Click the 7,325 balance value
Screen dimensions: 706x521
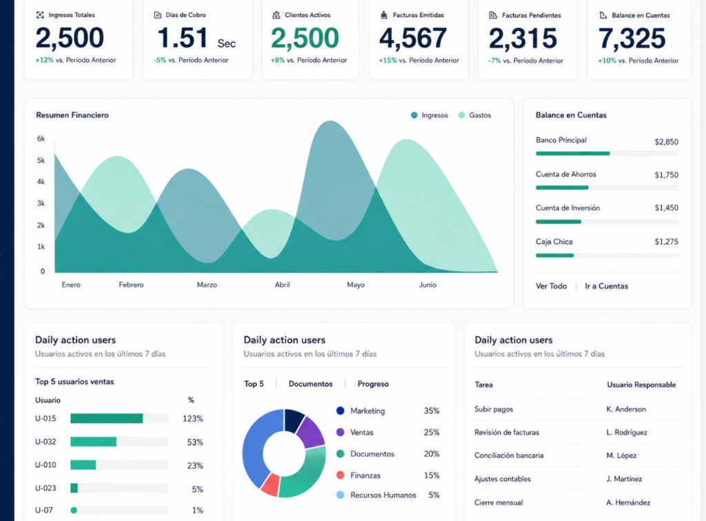(x=632, y=39)
